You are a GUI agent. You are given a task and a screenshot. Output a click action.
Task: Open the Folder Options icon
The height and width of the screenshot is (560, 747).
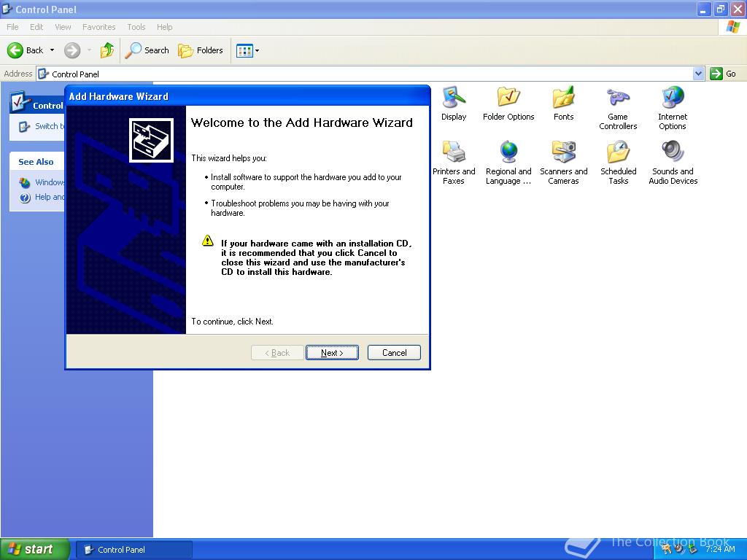pyautogui.click(x=508, y=104)
